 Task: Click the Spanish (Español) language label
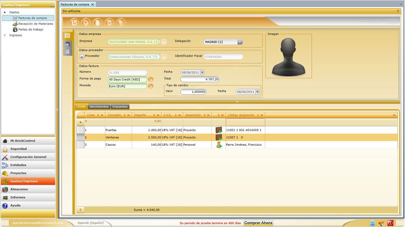point(91,223)
